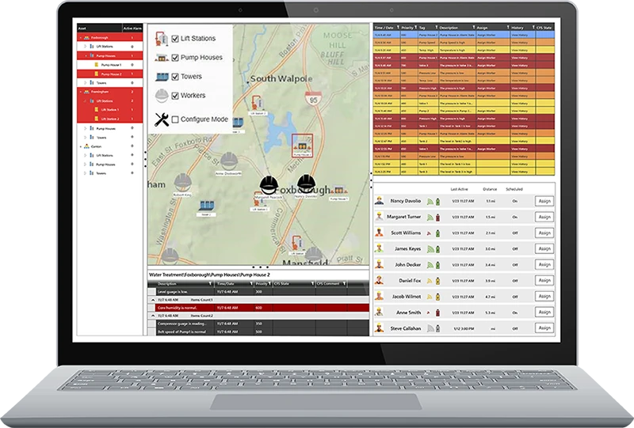The width and height of the screenshot is (634, 428).
Task: Click the highlighted Pump House 2 map marker
Action: pos(301,146)
